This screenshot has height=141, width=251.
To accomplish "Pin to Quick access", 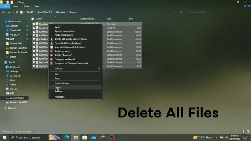I will [x=64, y=35].
